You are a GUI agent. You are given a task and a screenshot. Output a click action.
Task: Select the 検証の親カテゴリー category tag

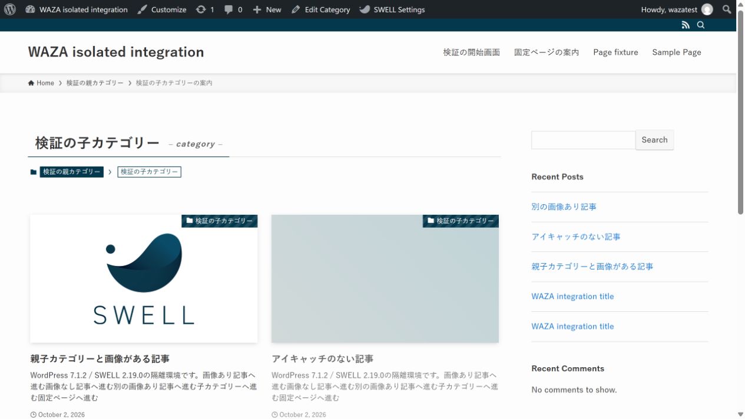(x=72, y=172)
